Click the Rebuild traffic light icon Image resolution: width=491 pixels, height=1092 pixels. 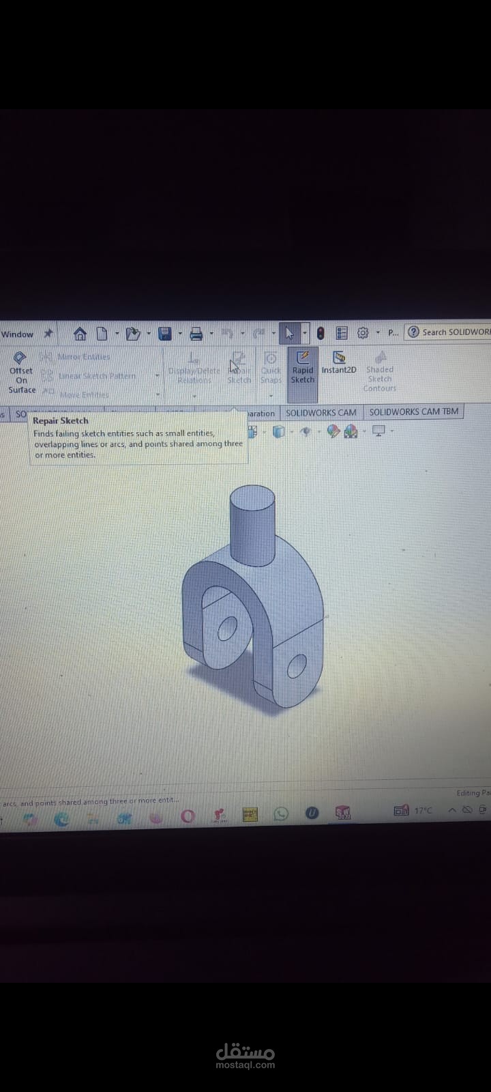tap(321, 333)
